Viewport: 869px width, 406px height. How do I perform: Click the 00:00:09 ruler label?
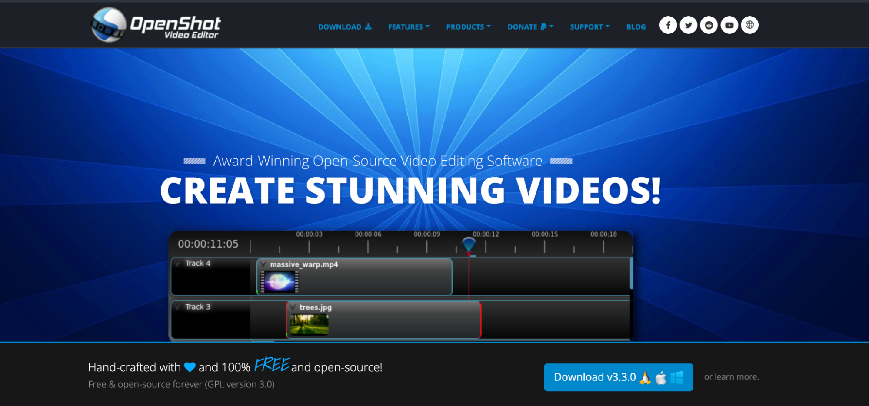(427, 234)
